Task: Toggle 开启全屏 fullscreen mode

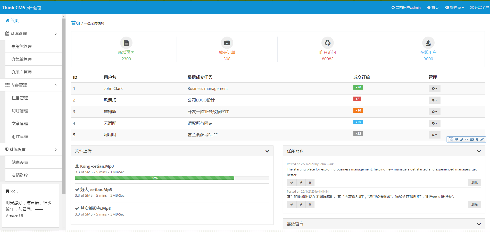Action: [479, 7]
